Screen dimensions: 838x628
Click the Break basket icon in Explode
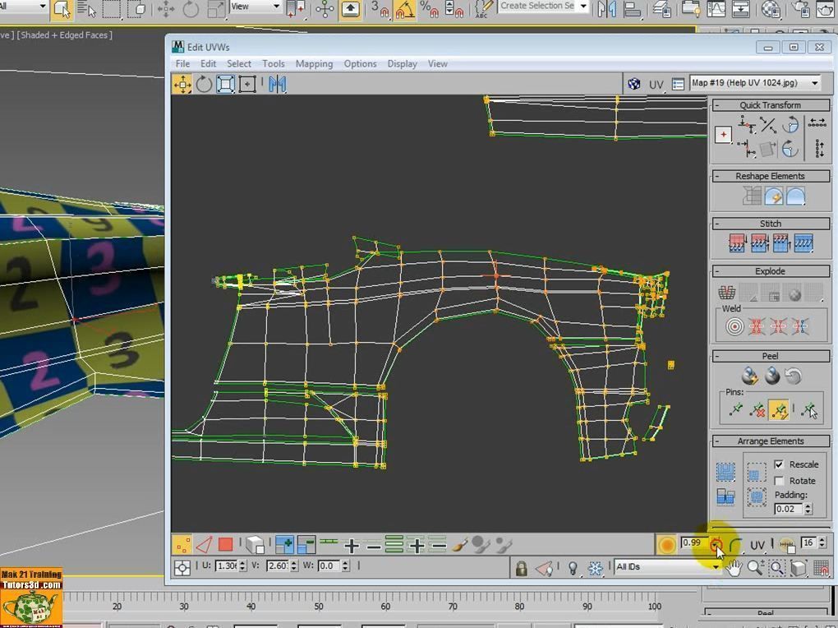point(727,292)
